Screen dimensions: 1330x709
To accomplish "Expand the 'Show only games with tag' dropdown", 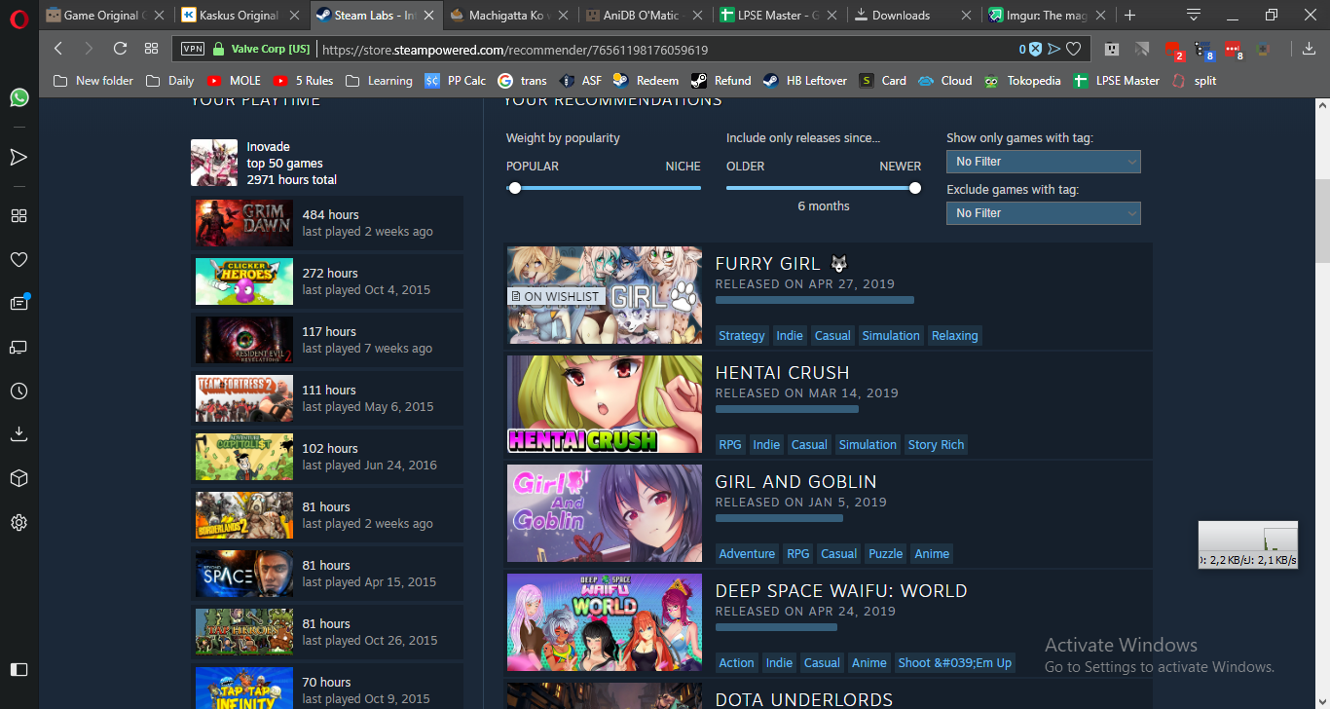I will 1043,162.
